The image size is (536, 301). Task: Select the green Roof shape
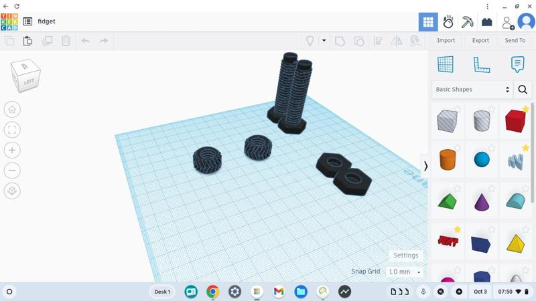coord(447,201)
